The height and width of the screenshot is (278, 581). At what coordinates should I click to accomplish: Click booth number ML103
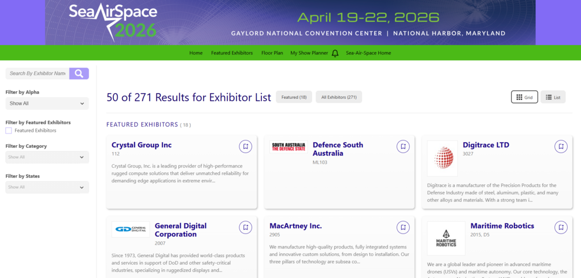click(320, 162)
